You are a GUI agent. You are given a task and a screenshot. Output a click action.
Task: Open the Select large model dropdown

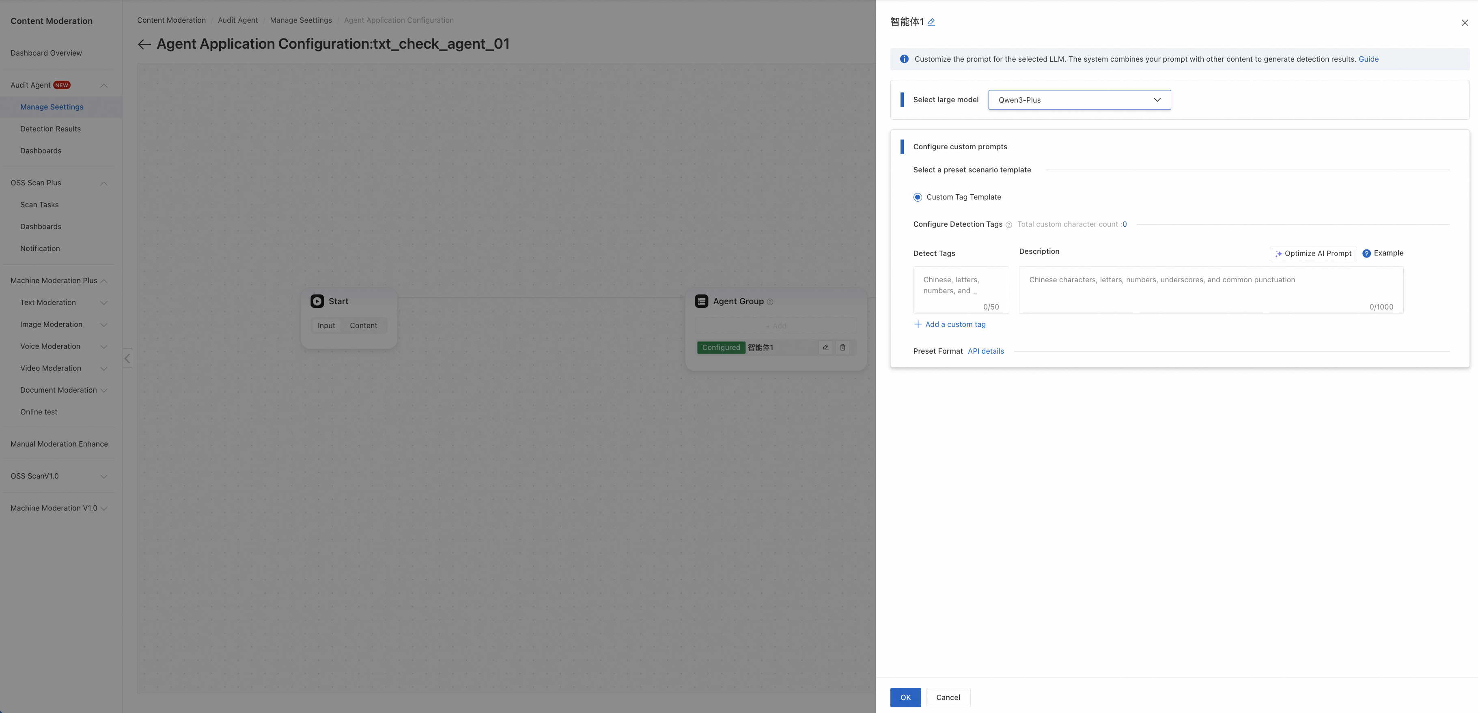click(x=1079, y=100)
